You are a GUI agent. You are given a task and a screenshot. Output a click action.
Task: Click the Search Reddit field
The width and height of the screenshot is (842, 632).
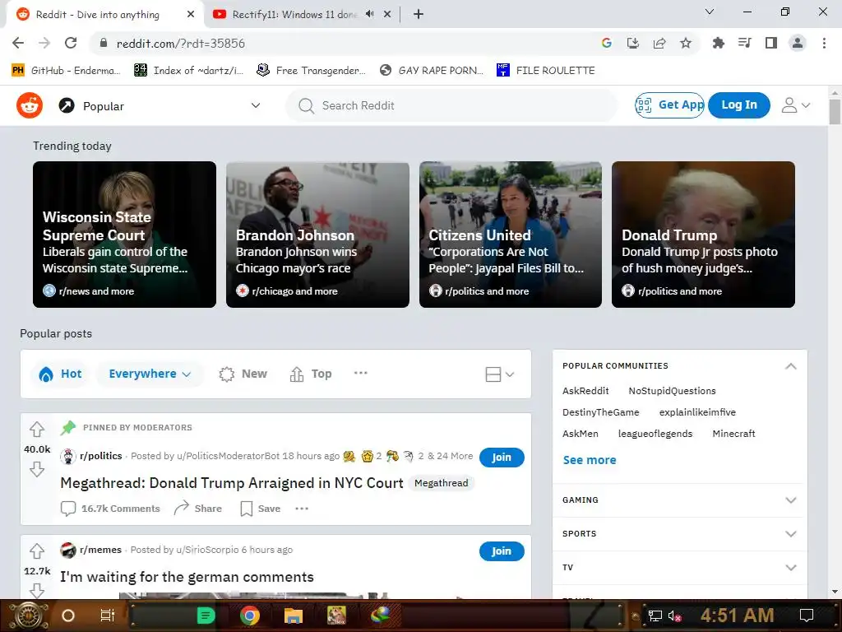451,105
